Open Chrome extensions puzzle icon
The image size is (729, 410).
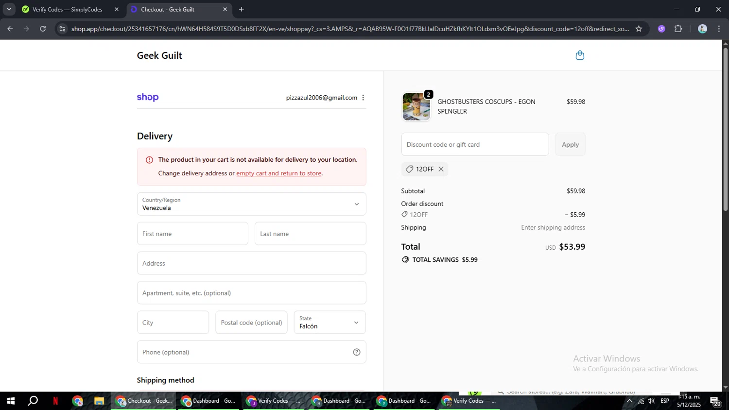tap(678, 29)
